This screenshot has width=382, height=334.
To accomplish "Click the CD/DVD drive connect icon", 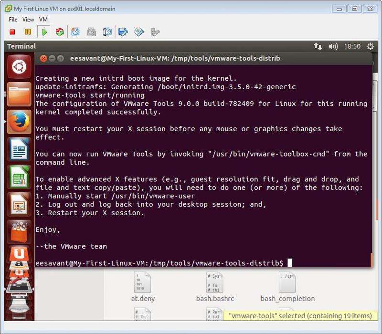I will (x=139, y=32).
